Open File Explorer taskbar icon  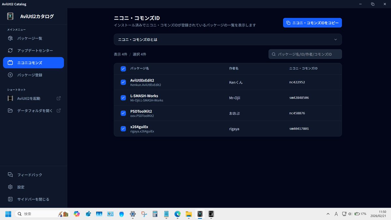click(x=189, y=214)
